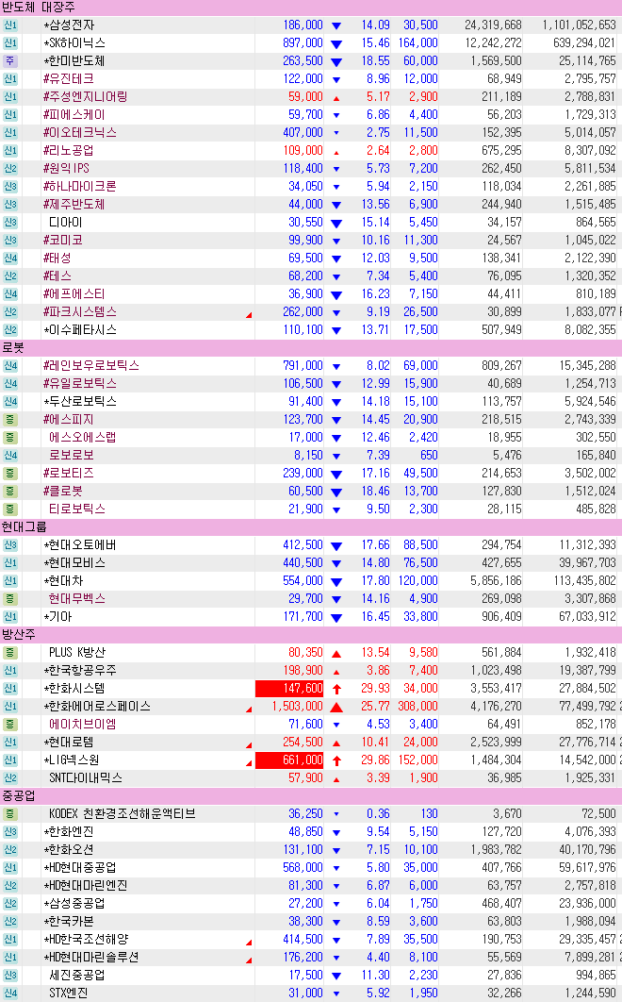Click the large red triangle in 한화에어로스페이스 row
The height and width of the screenshot is (1002, 622).
coord(336,708)
